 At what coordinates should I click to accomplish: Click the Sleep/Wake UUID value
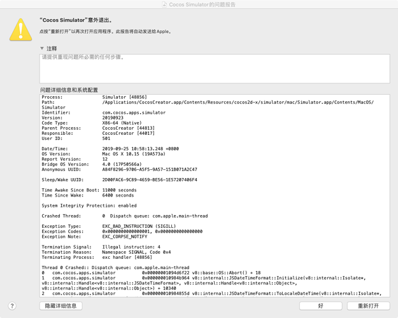tap(150, 180)
